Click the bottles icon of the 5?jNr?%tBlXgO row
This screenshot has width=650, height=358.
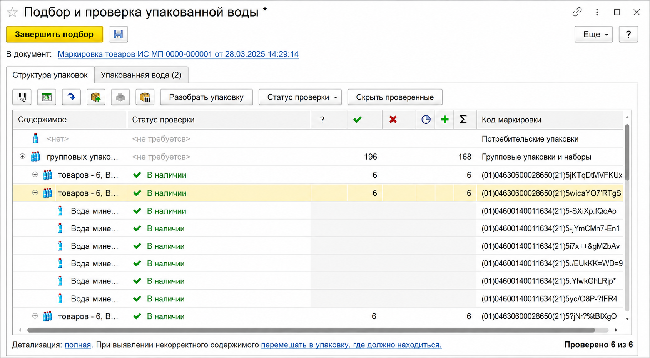[x=47, y=316]
